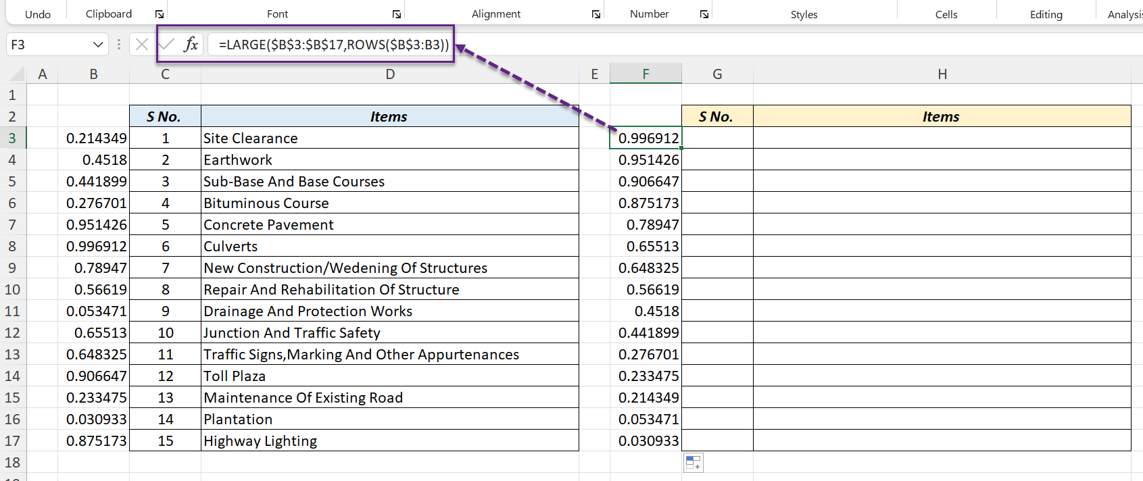Expand the Name Box dropdown arrow
This screenshot has height=481, width=1143.
click(x=98, y=45)
